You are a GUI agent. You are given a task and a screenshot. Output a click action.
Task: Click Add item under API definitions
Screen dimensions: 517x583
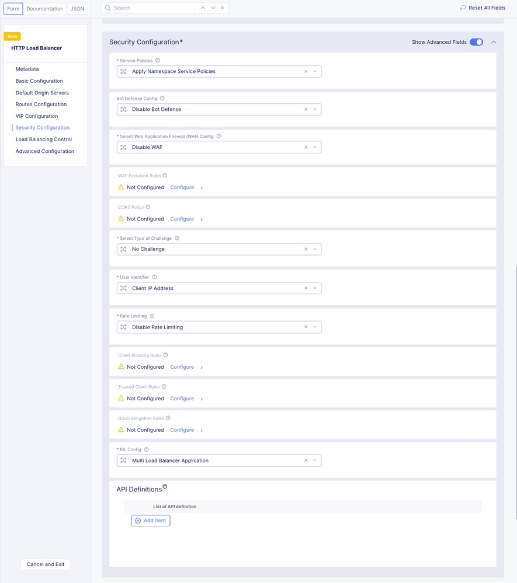tap(151, 521)
